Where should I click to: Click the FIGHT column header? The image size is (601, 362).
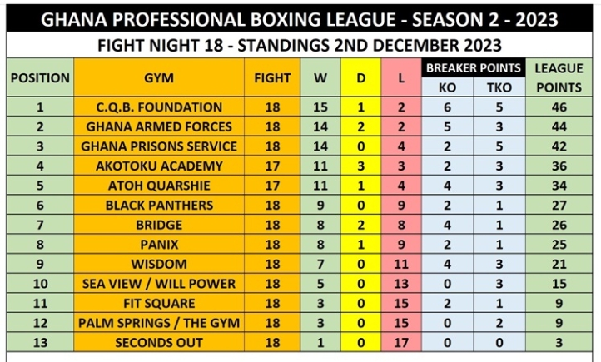click(272, 78)
